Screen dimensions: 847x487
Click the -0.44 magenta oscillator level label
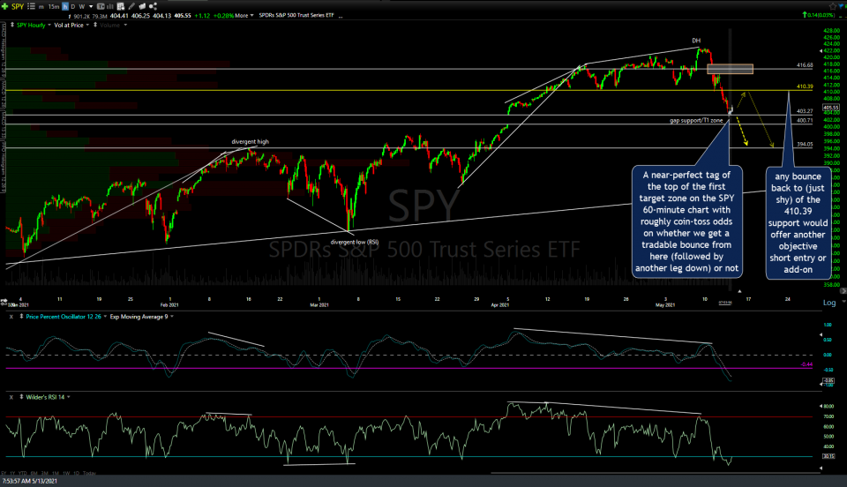(x=806, y=364)
